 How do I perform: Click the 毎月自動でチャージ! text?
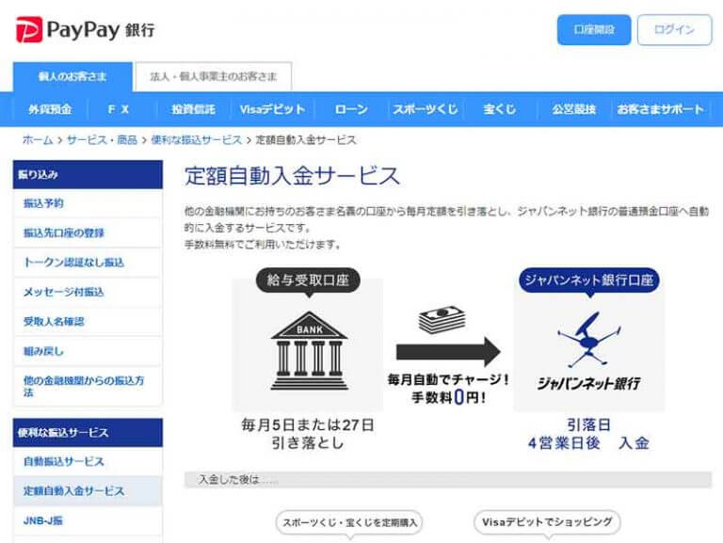point(448,380)
